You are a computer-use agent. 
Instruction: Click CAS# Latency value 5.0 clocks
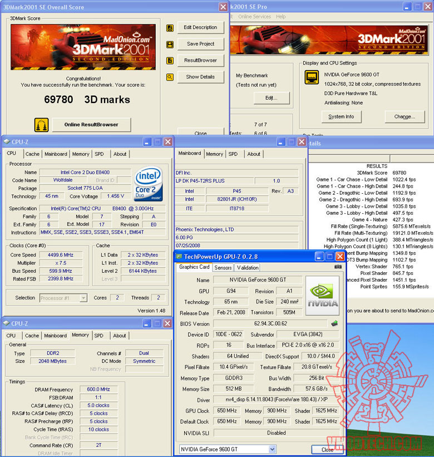pyautogui.click(x=98, y=405)
